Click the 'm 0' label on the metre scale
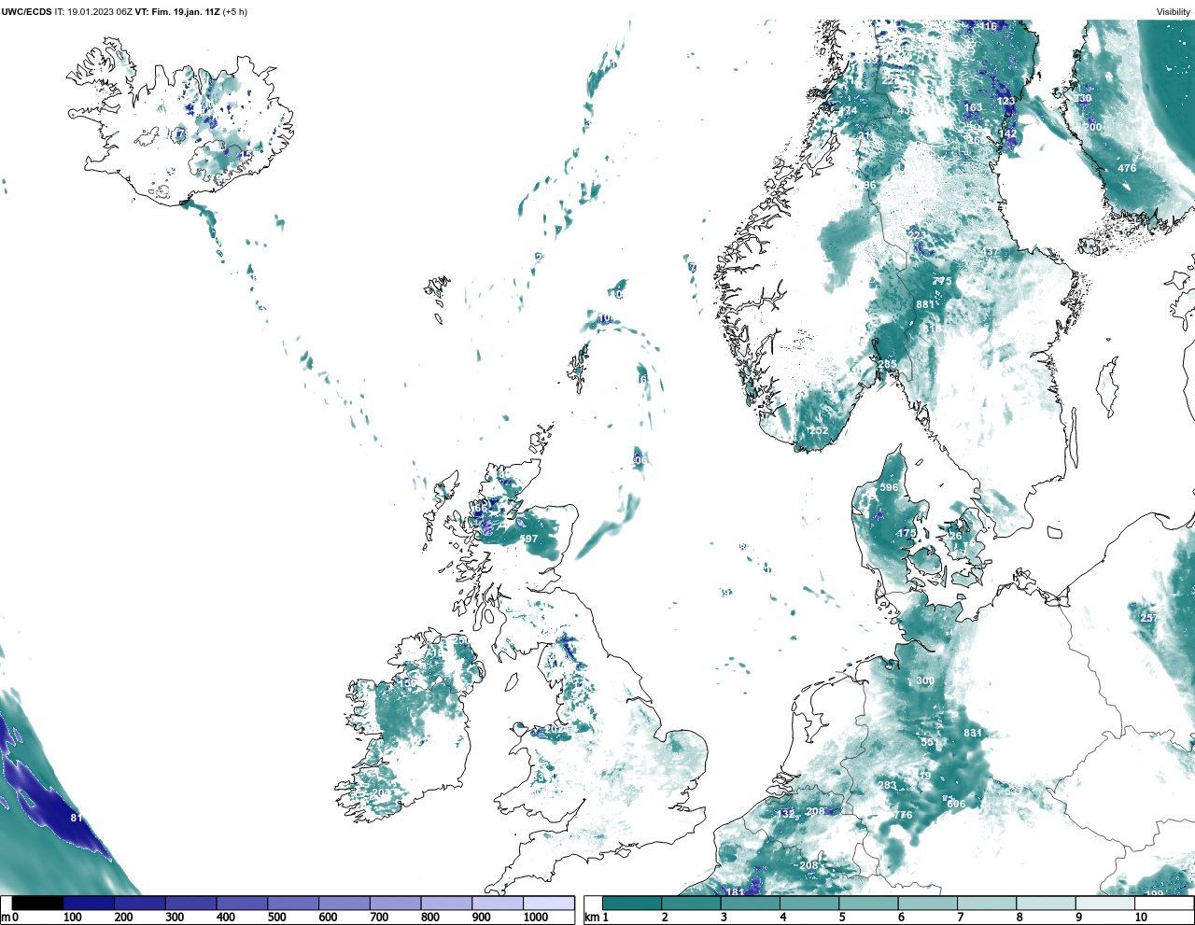This screenshot has height=925, width=1195. (9, 918)
